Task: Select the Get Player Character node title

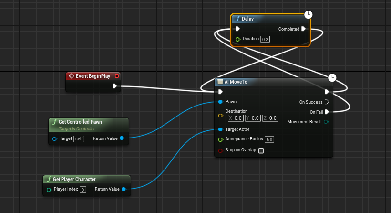Action: [x=74, y=179]
